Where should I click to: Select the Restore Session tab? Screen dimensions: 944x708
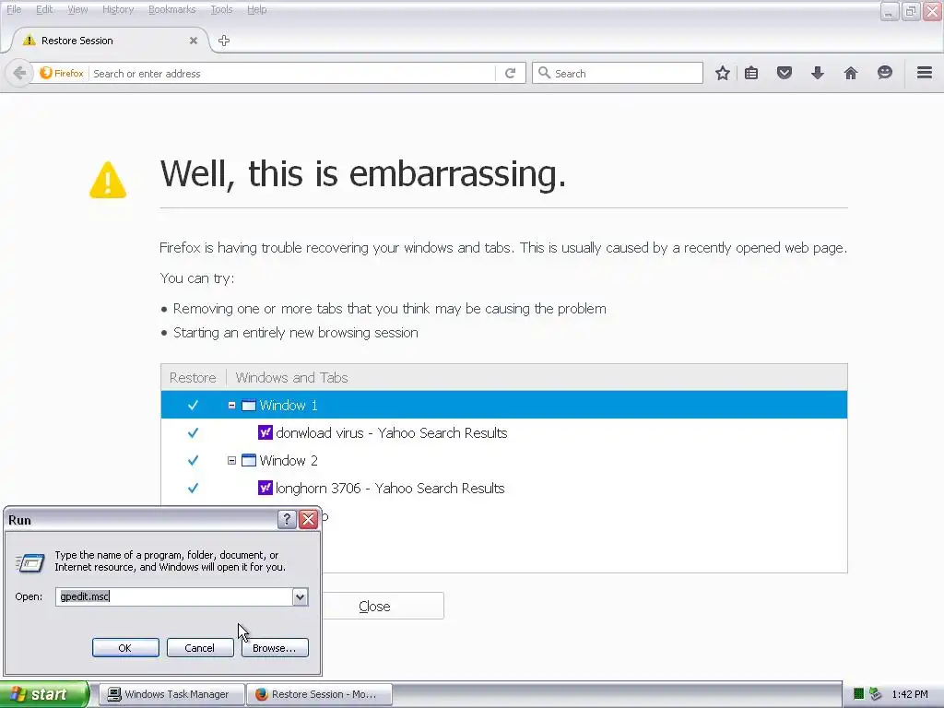[111, 41]
